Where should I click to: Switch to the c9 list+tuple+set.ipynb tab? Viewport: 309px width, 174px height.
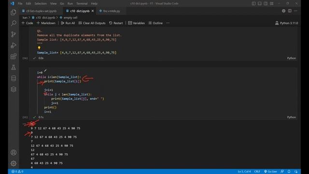tap(41, 11)
